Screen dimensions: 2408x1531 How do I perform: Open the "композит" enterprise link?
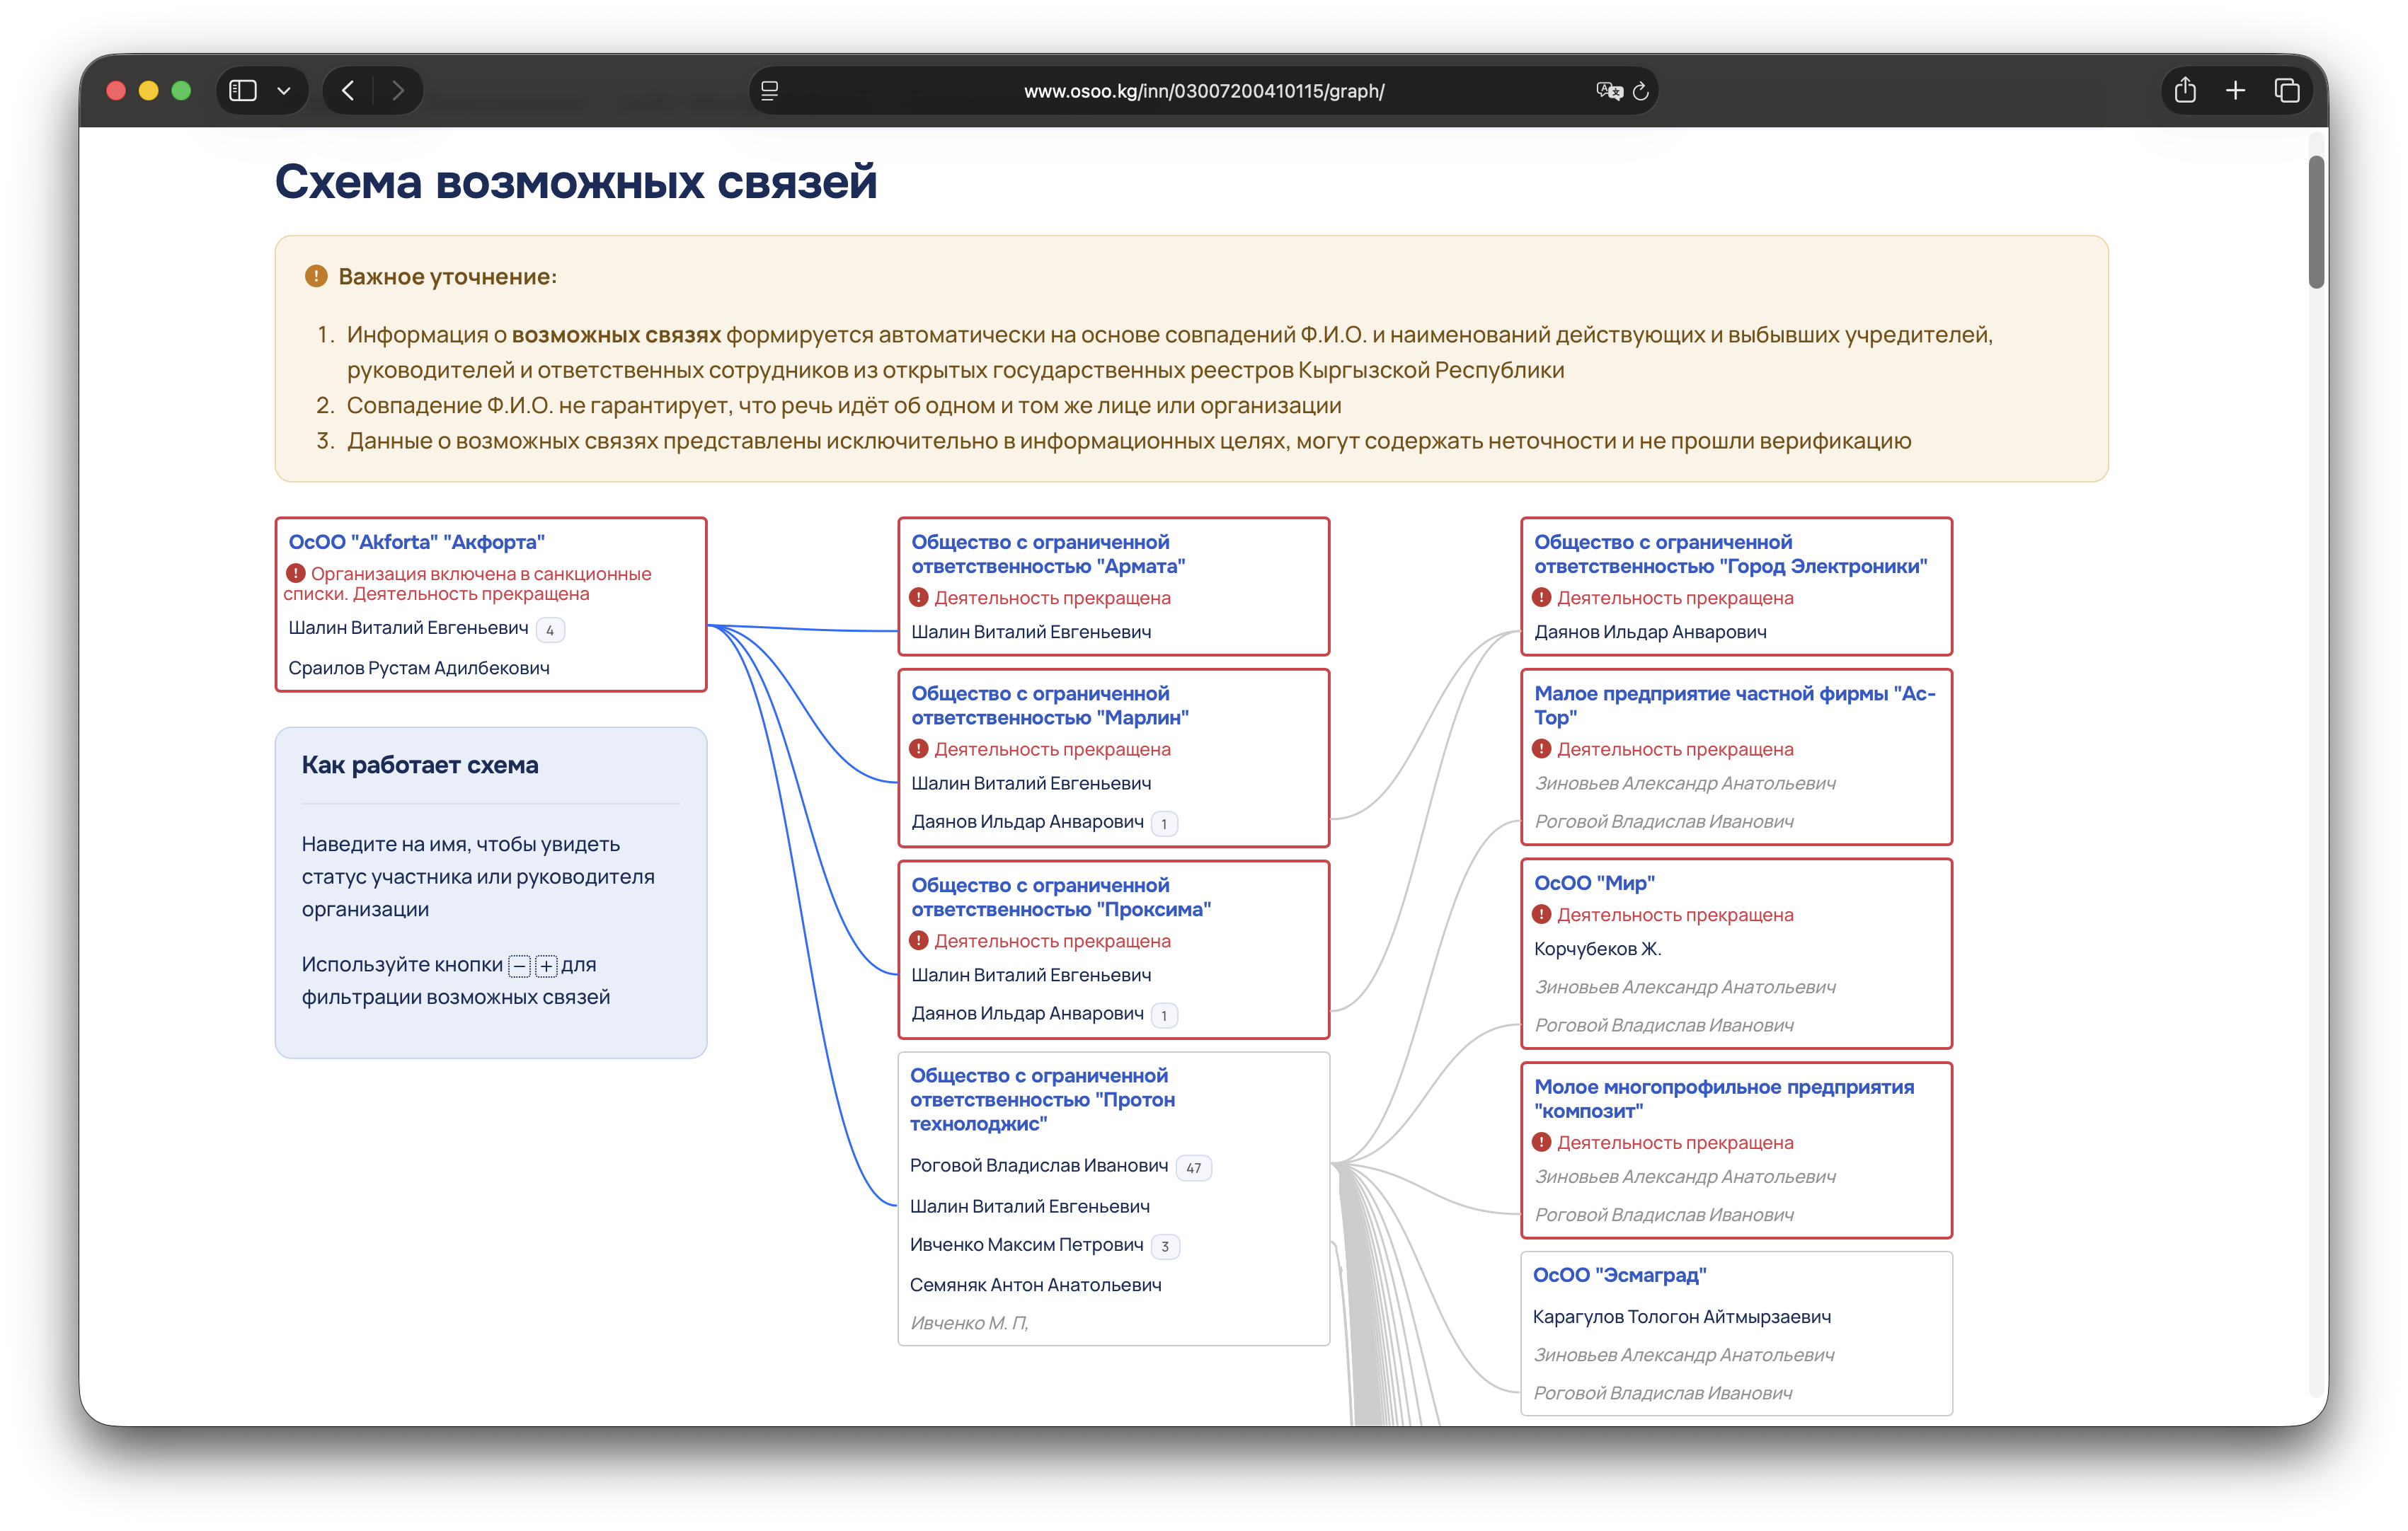coord(1724,1098)
